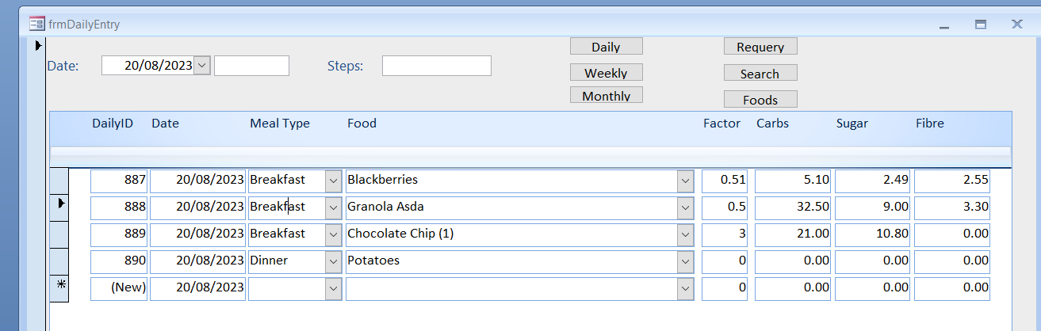This screenshot has width=1041, height=331.
Task: Minimize the frmDailyEntry window
Action: coord(944,25)
